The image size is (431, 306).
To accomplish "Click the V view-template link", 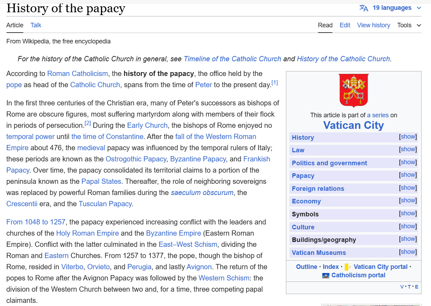I will [402, 287].
